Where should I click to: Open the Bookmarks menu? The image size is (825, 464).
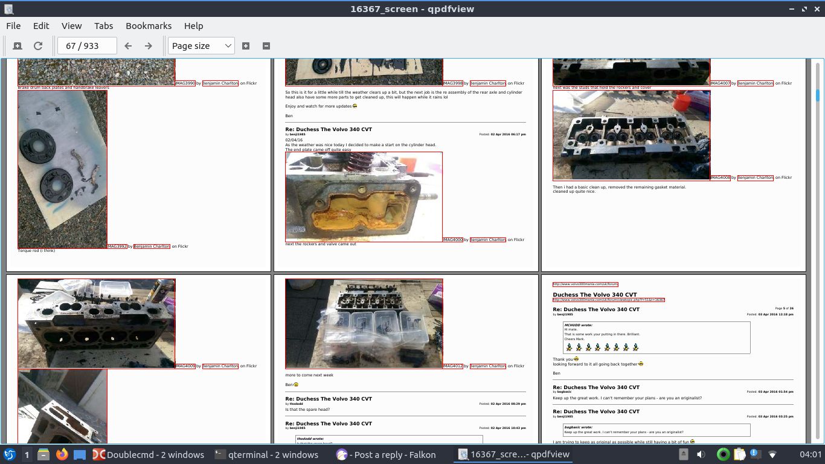[149, 26]
